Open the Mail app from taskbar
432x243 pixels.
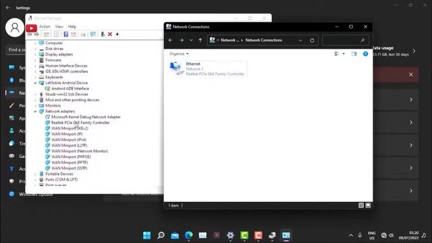coord(175,236)
